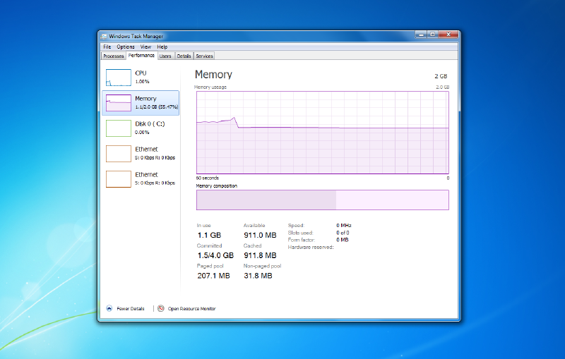Click the Disk 0.00% usage text
Screen dimensions: 565x359
tap(143, 133)
